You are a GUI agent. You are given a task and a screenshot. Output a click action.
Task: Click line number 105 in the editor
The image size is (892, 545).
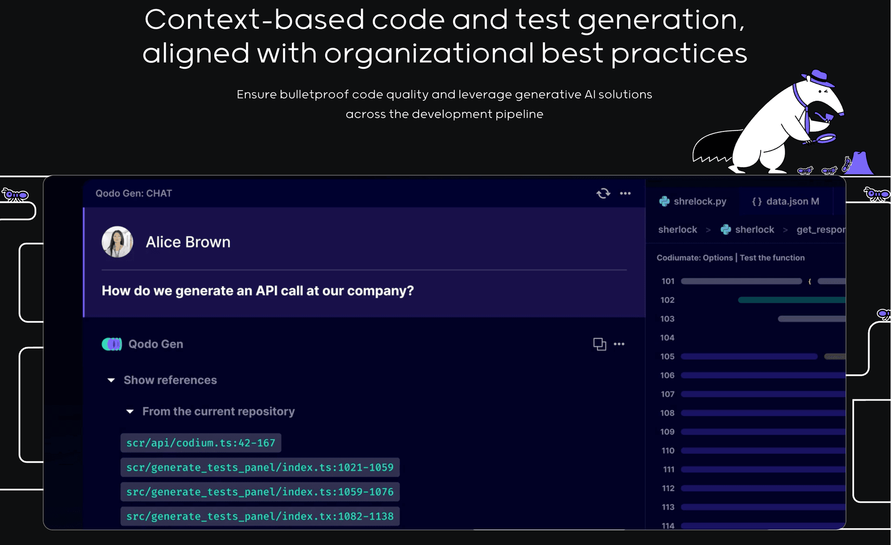click(668, 356)
